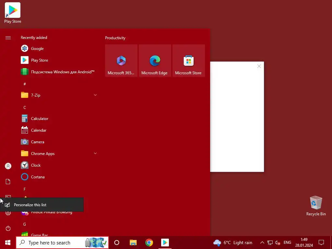Launch the Clock app
Image resolution: width=332 pixels, height=249 pixels.
59,165
